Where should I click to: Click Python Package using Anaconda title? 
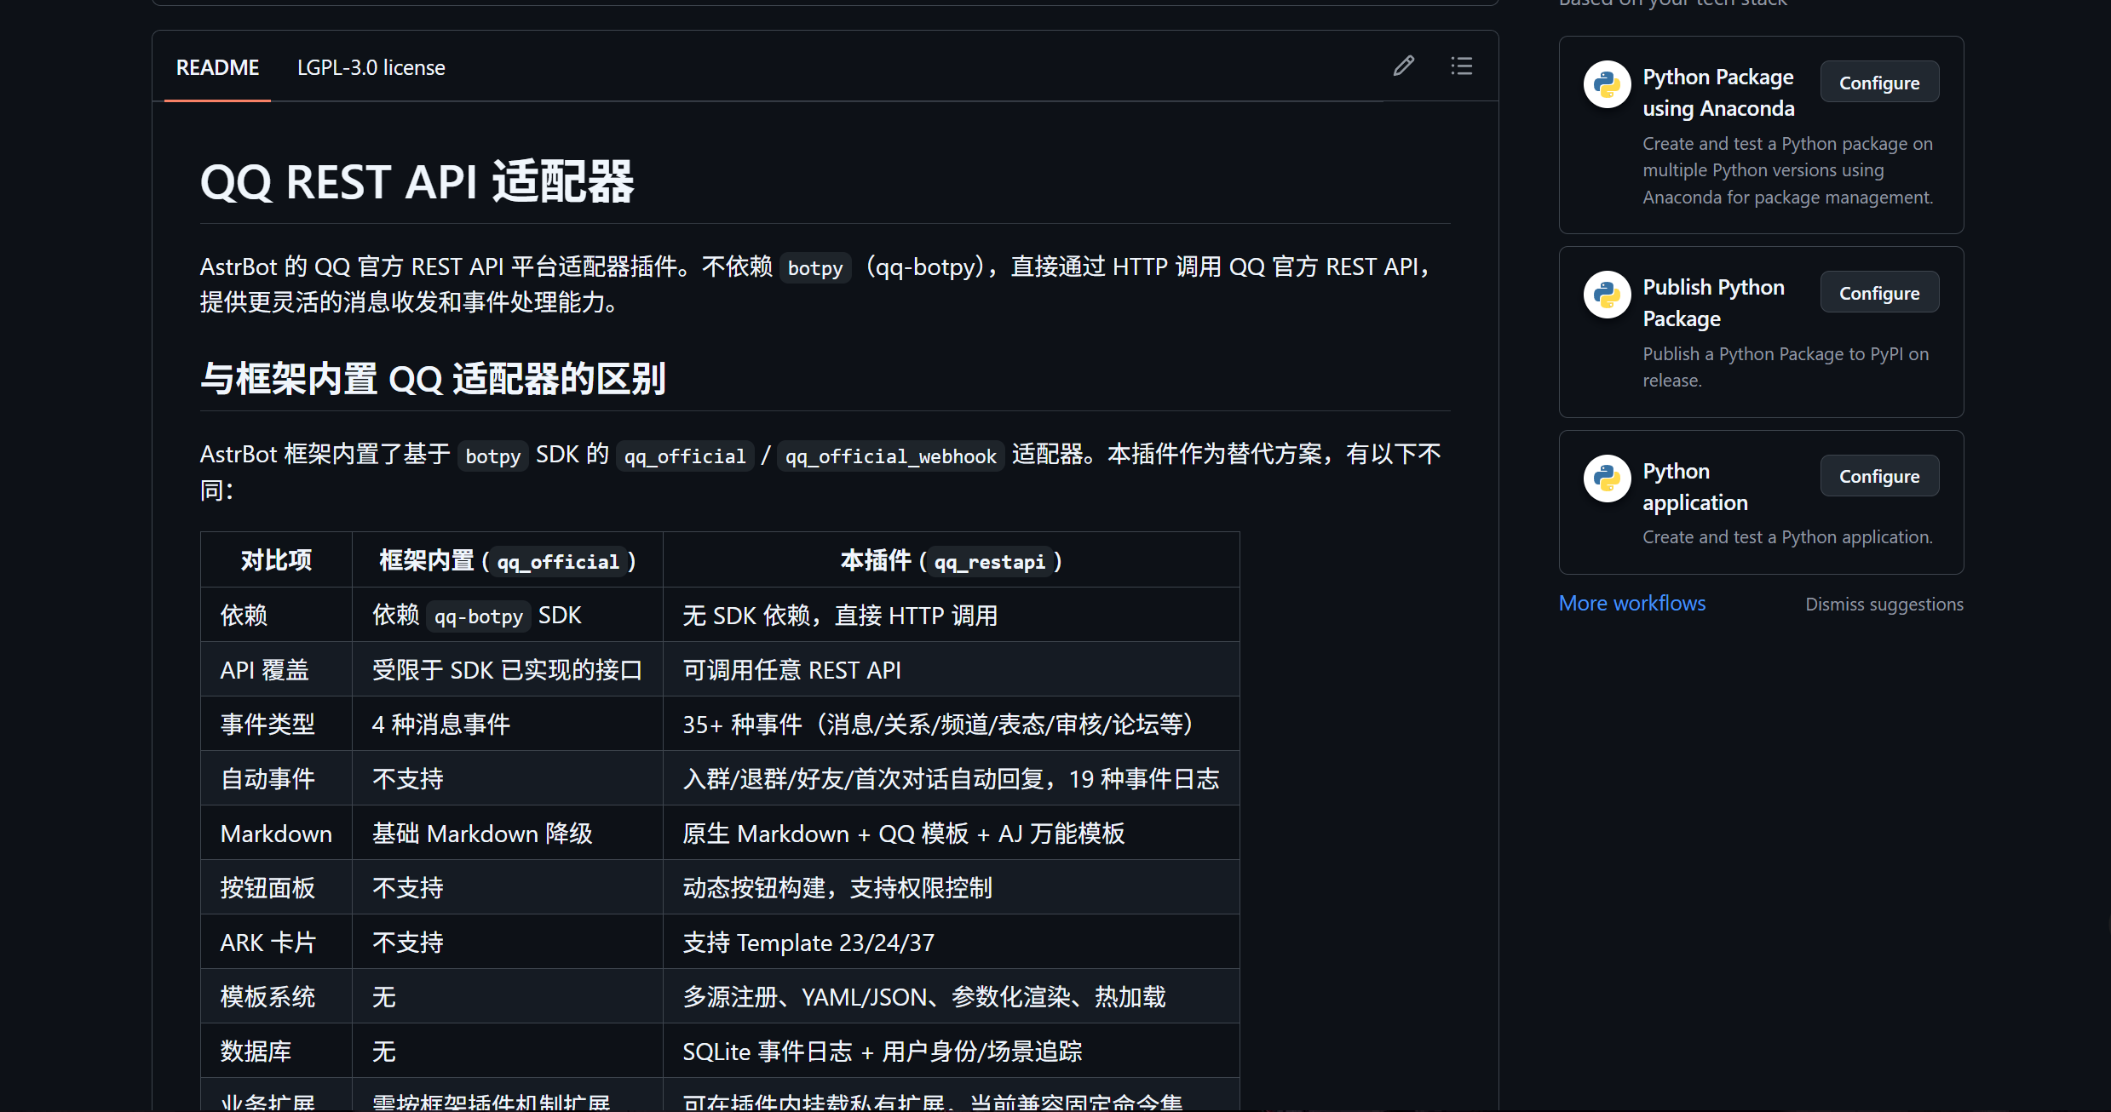pos(1718,92)
